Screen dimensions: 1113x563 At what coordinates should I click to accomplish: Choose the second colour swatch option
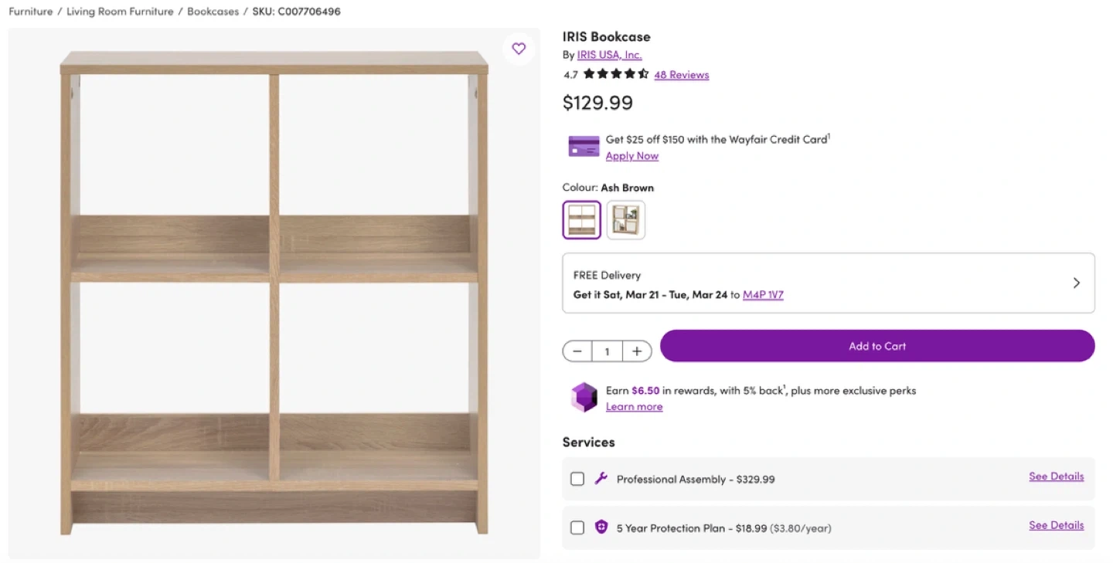(626, 220)
